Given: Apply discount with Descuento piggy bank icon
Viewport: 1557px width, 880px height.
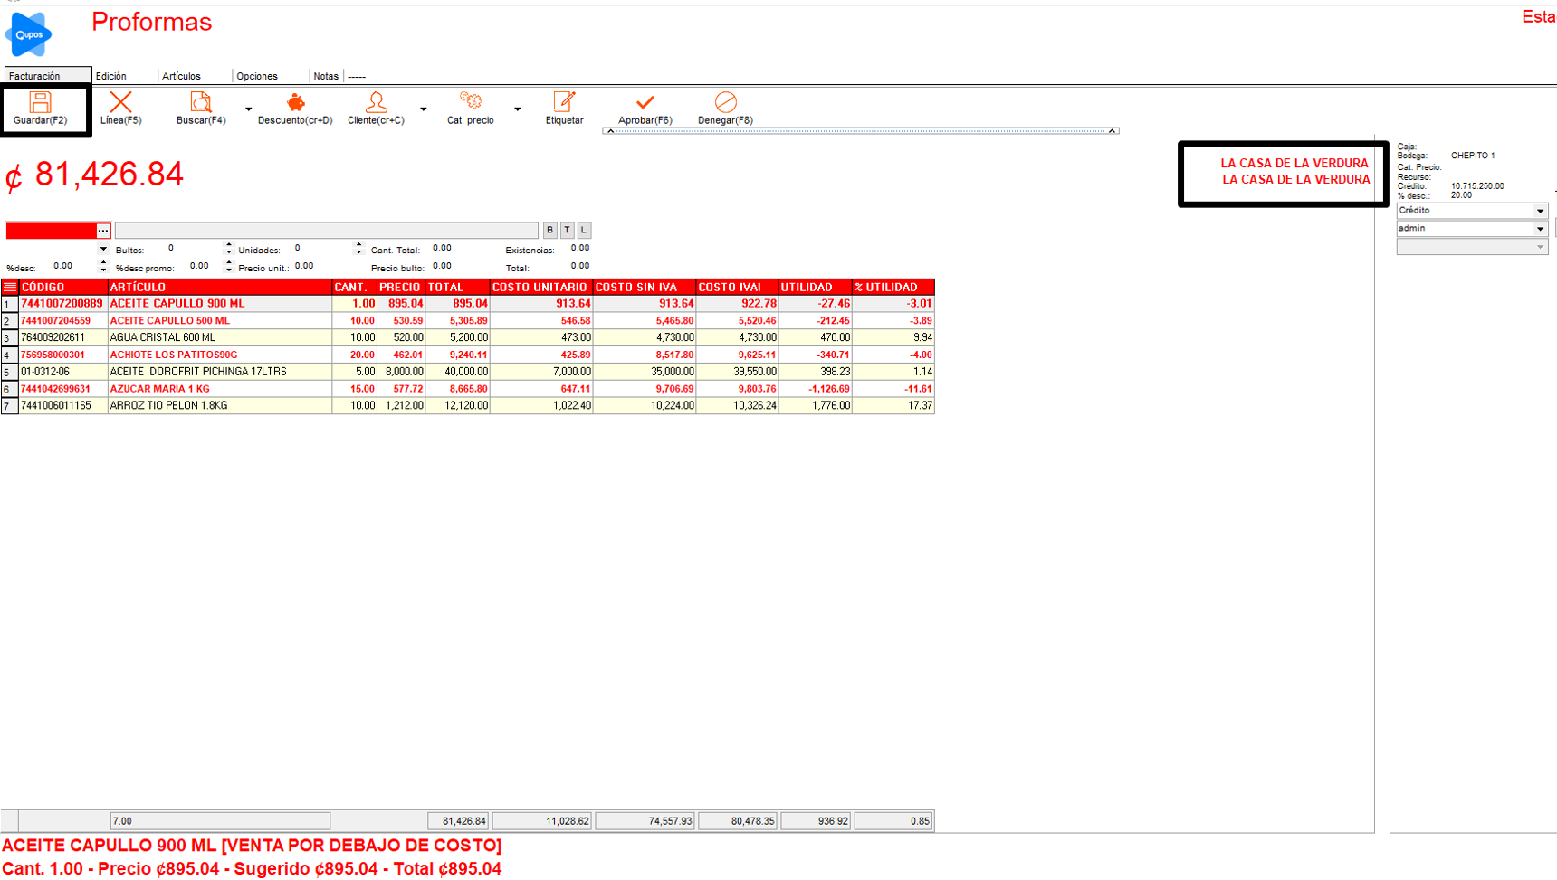Looking at the screenshot, I should pos(295,103).
